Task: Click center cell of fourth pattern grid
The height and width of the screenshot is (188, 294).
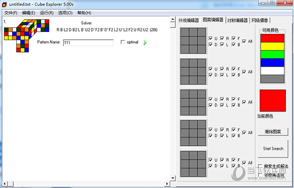Action: [x=194, y=133]
